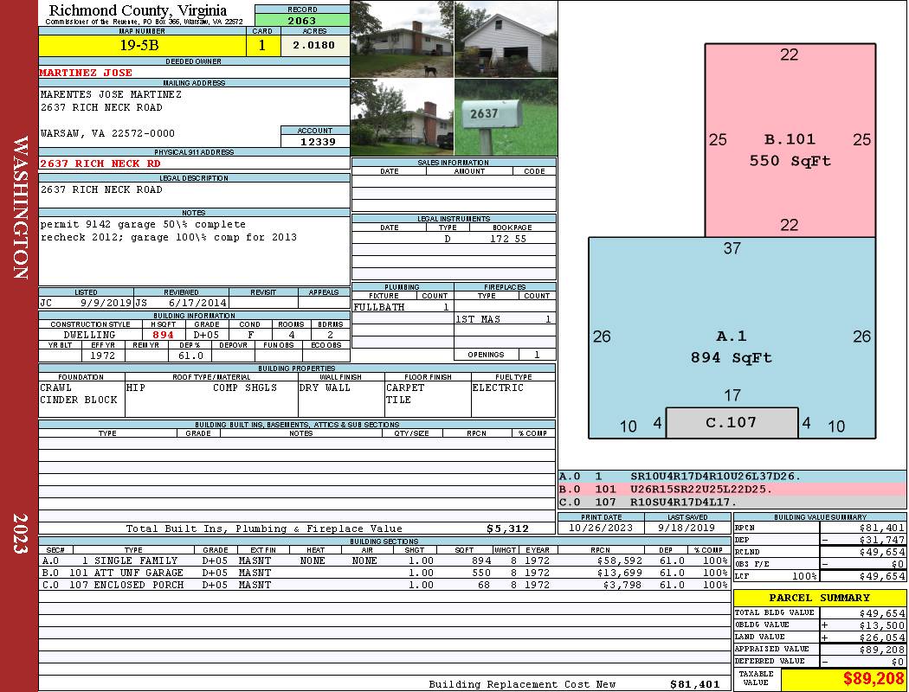
Task: Click the Richmond County, Virginia title
Action: (138, 10)
